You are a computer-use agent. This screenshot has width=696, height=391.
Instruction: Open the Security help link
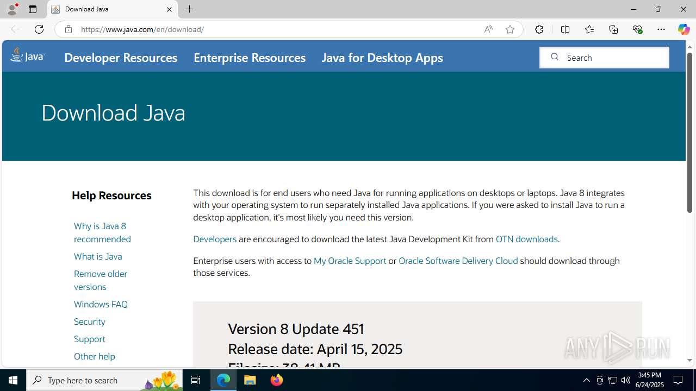tap(90, 321)
